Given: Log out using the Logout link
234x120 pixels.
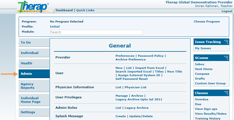Looking at the screenshot, I should (x=227, y=11).
